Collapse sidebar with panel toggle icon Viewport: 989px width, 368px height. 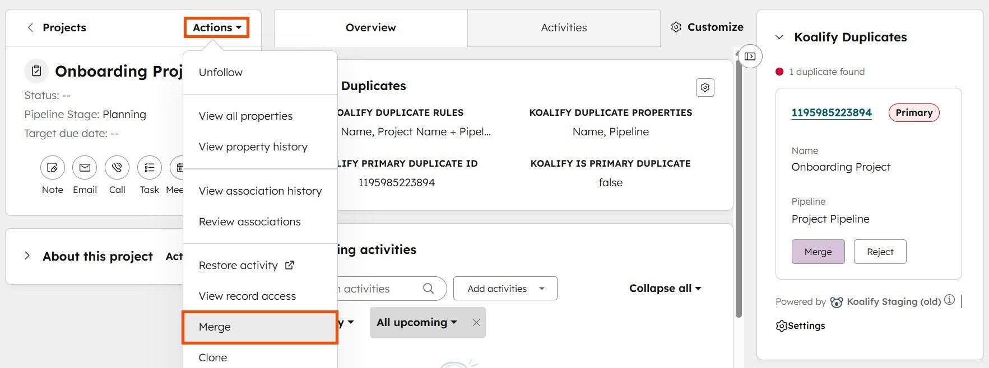[x=750, y=56]
